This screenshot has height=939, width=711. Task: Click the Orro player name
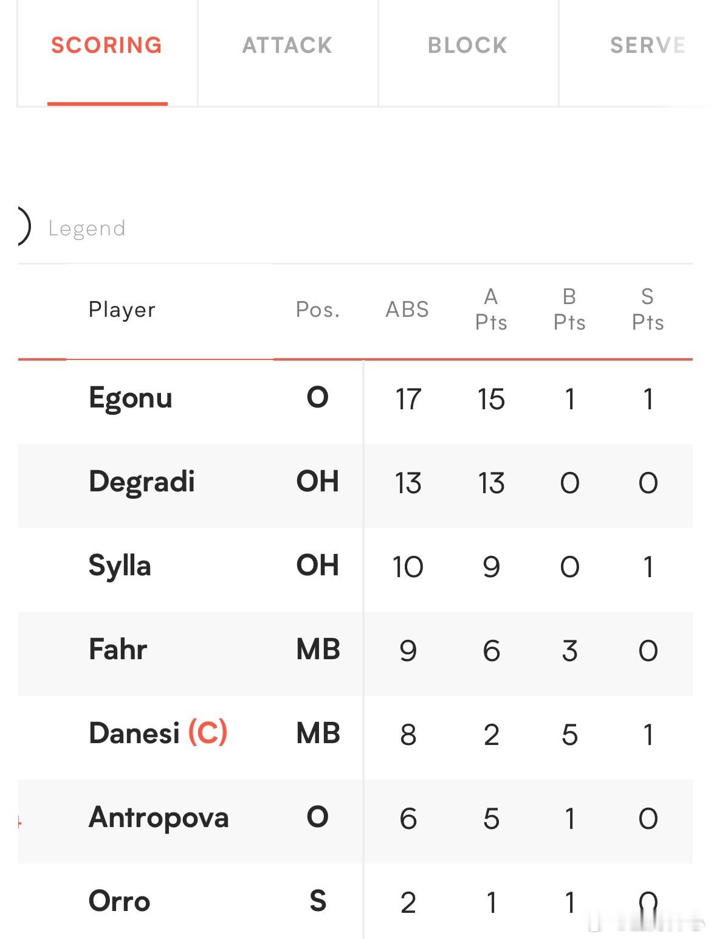pos(119,901)
